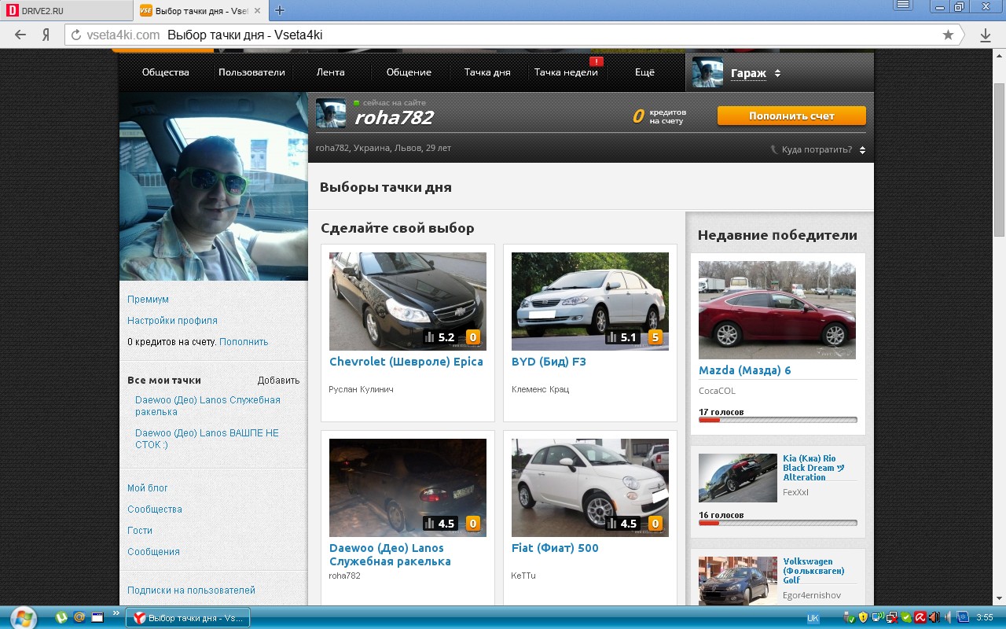1006x629 pixels.
Task: Open the Гости sidebar link
Action: pyautogui.click(x=140, y=531)
